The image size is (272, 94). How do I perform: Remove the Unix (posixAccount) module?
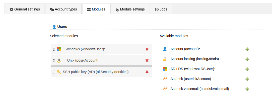click(147, 60)
